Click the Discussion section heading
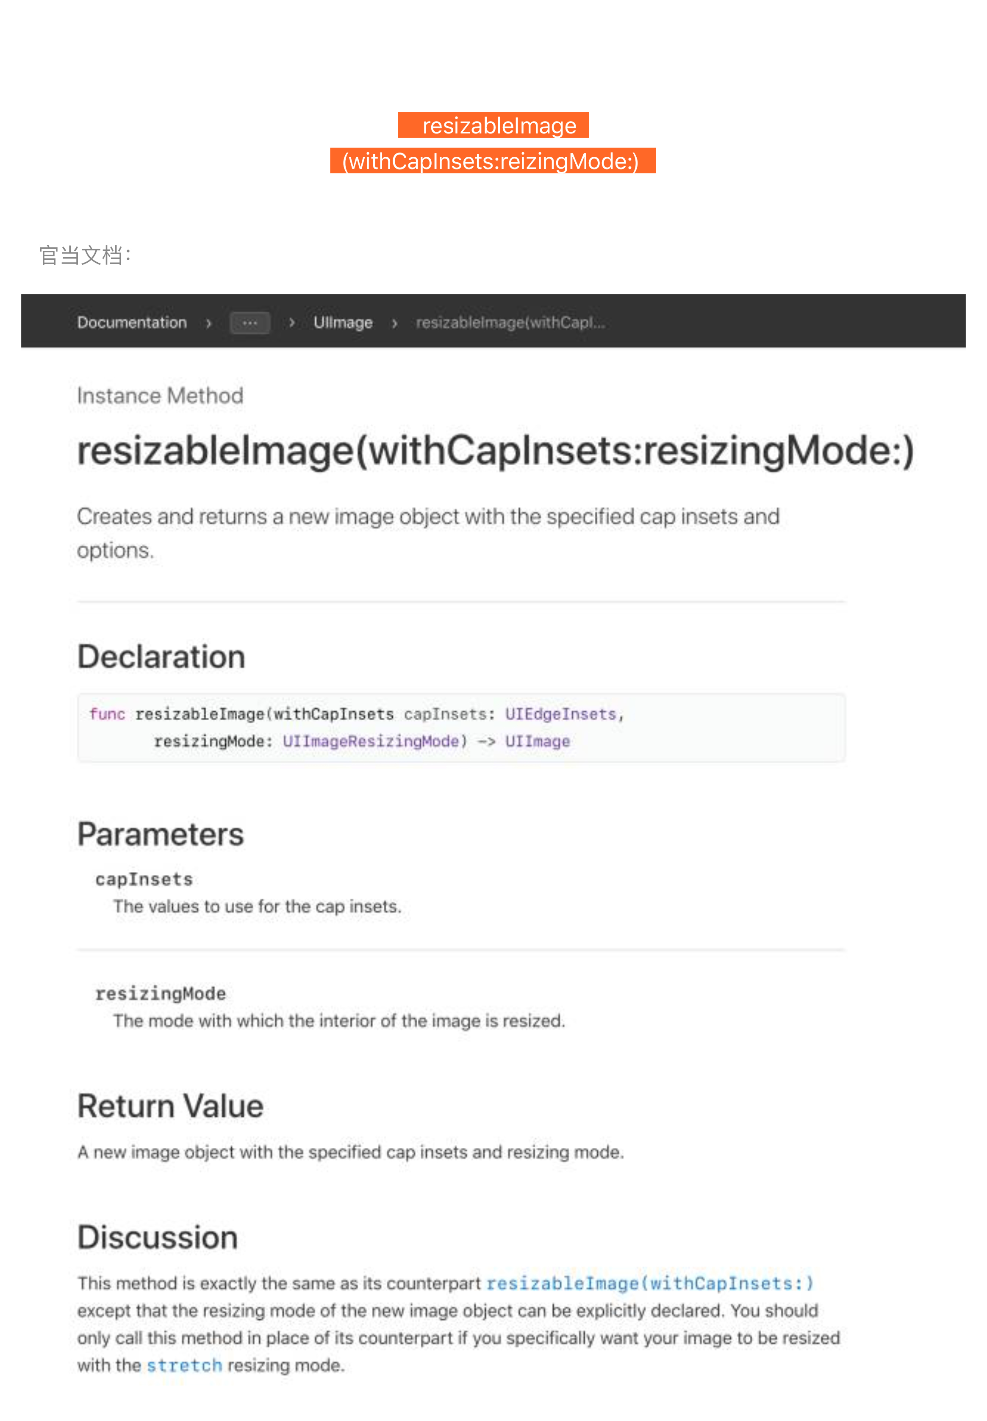 (157, 1238)
